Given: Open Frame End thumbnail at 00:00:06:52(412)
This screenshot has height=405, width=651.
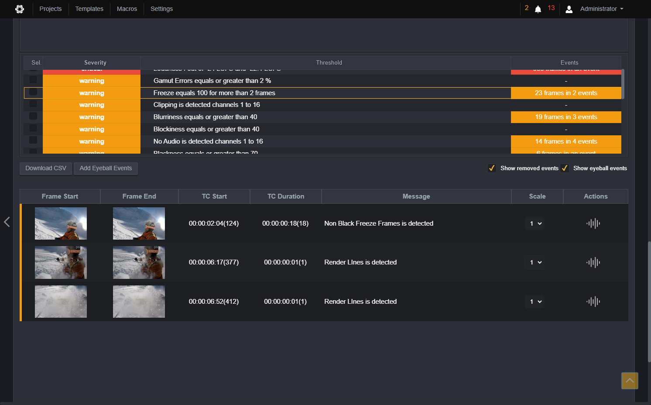Looking at the screenshot, I should coord(139,302).
